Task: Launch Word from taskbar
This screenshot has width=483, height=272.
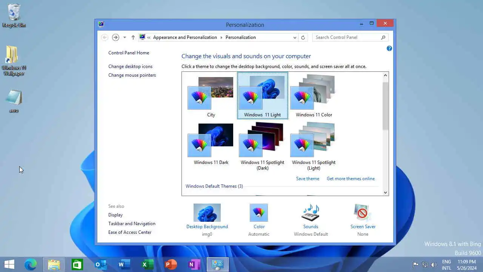Action: (124, 264)
